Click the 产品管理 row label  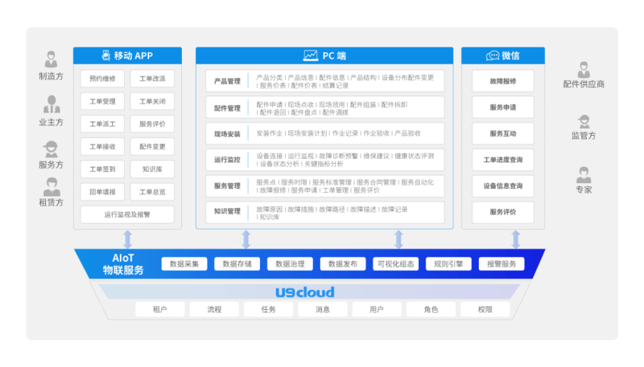tap(227, 81)
